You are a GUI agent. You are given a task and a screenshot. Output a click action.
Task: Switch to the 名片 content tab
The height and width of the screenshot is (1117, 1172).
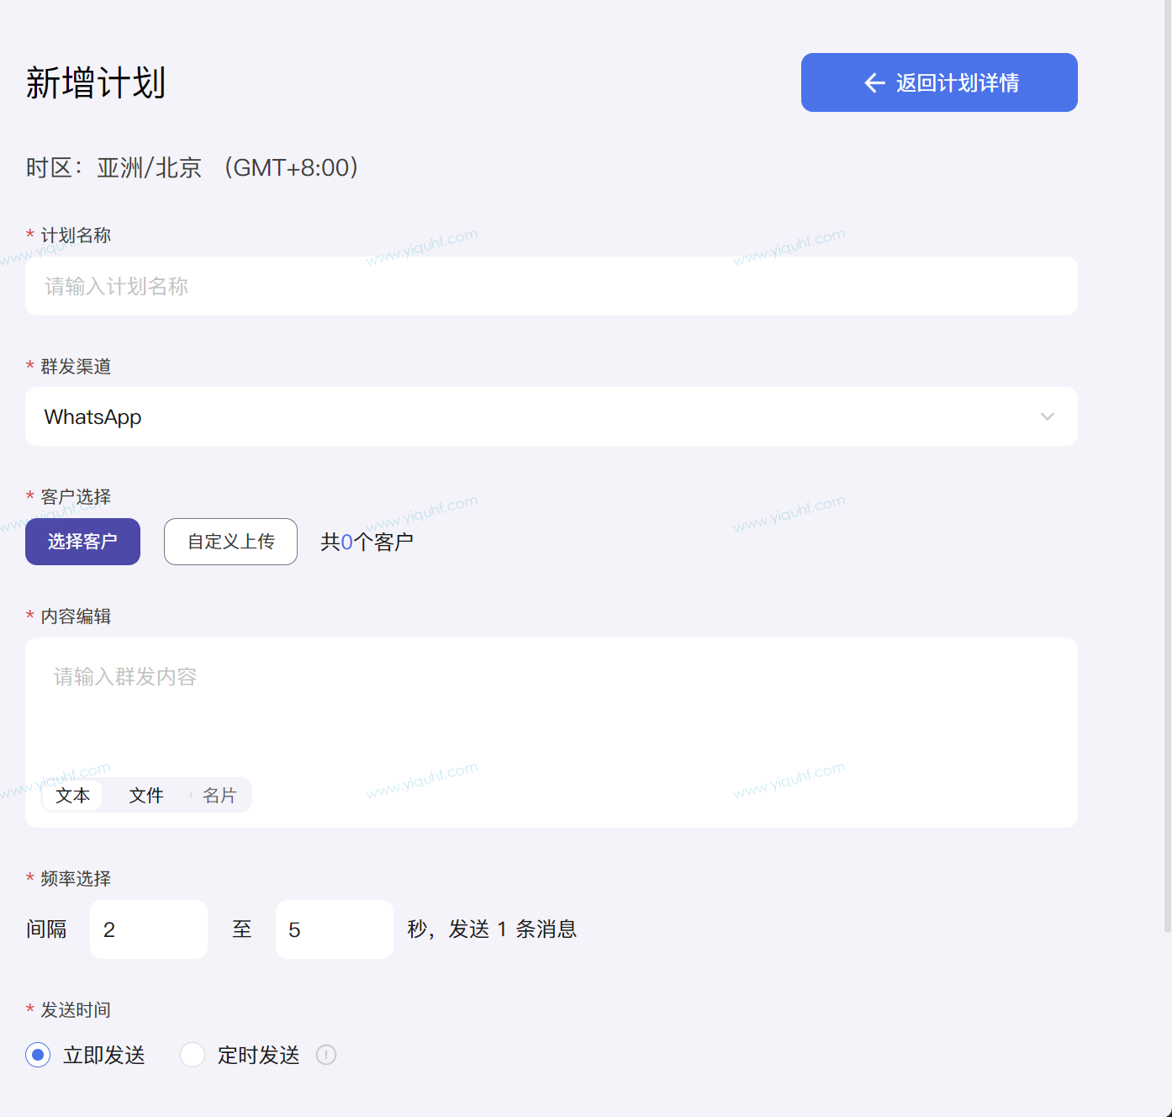tap(219, 795)
